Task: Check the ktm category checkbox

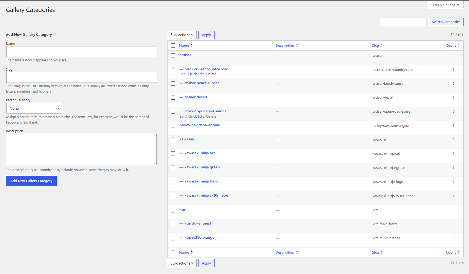Action: coord(173,210)
